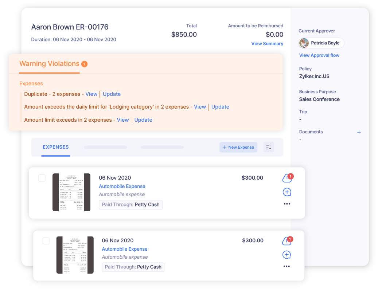The image size is (378, 290).
Task: Add a comment on the first Automobile Expense
Action: click(287, 192)
